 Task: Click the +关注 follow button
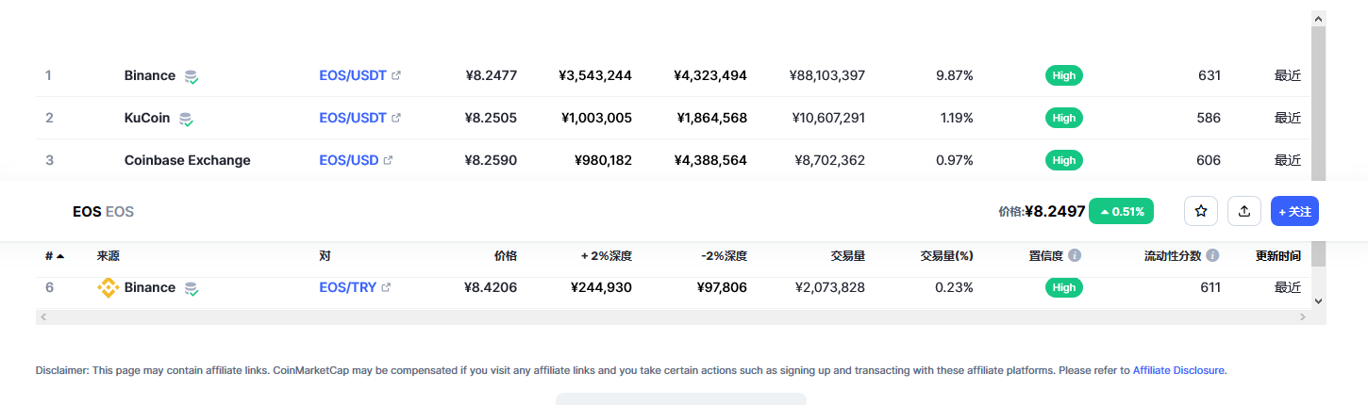1294,211
